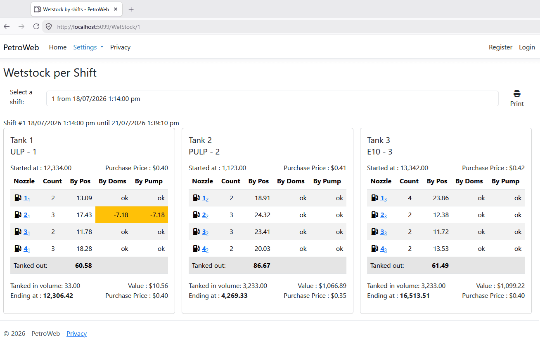Open nozzle link 3 in Tank 3
This screenshot has height=344, width=540.
(384, 232)
